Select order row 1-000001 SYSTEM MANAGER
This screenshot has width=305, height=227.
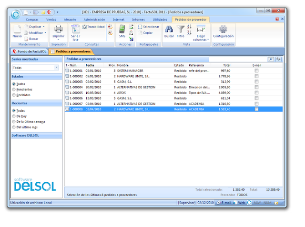pos(173,71)
